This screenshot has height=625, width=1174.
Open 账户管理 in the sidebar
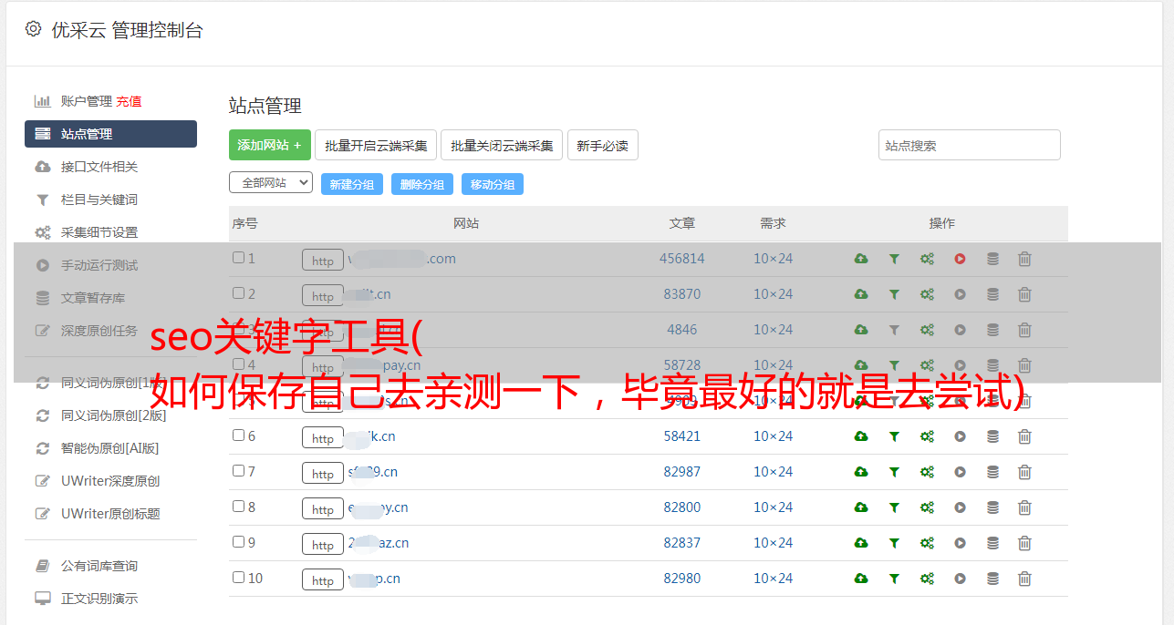coord(86,101)
